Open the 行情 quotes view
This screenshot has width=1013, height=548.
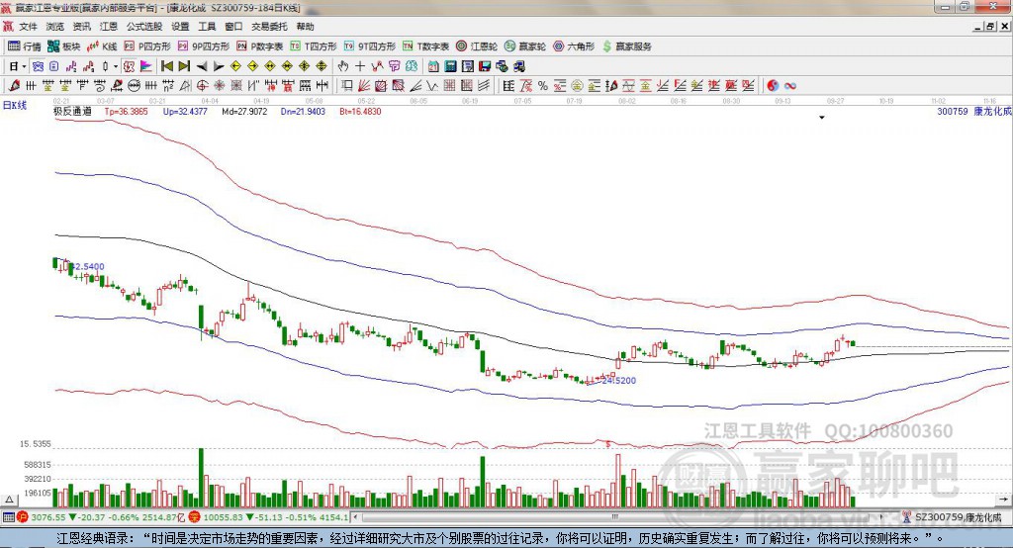25,46
